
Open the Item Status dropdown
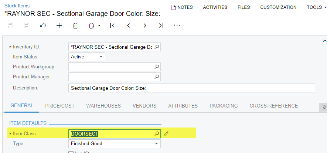pyautogui.click(x=101, y=57)
